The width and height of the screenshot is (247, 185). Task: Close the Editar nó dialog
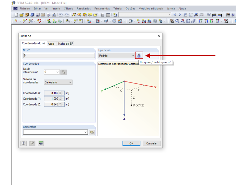(x=159, y=36)
